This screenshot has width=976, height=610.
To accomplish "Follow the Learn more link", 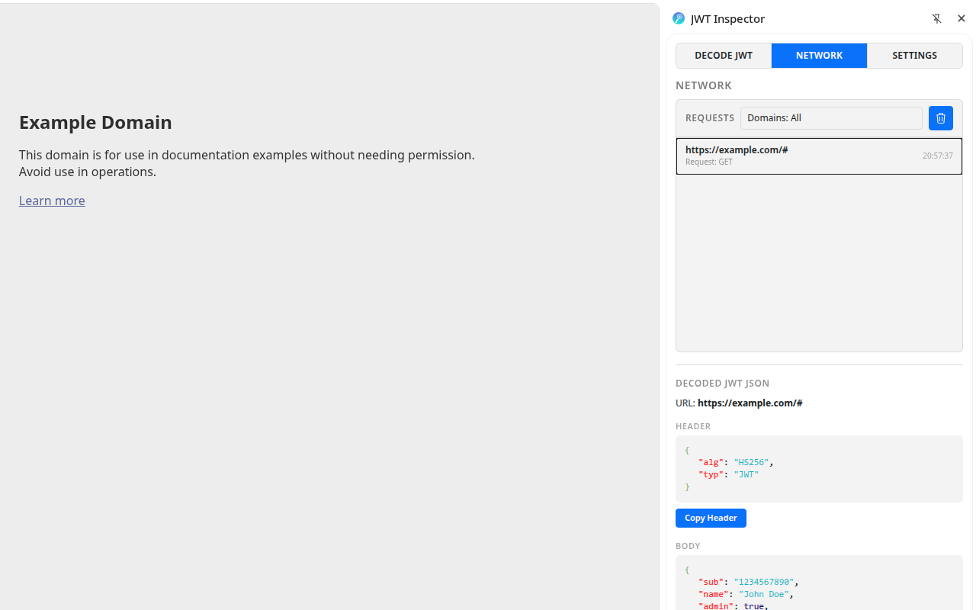I will (x=52, y=201).
